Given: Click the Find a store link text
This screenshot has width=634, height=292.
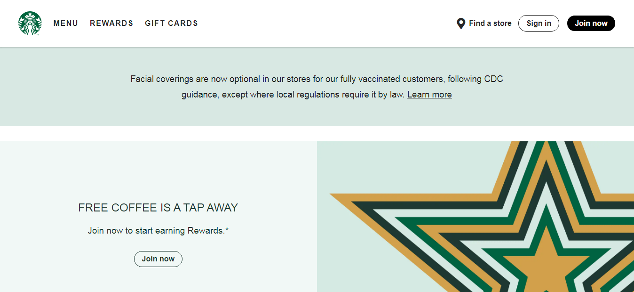Looking at the screenshot, I should click(x=490, y=24).
